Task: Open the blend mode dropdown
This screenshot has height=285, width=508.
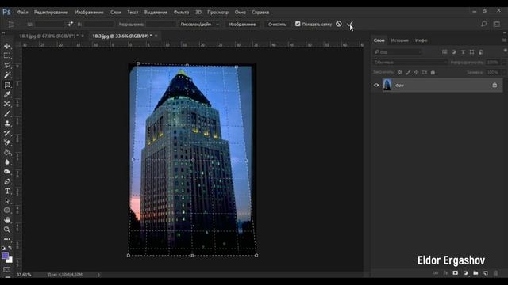Action: click(410, 62)
